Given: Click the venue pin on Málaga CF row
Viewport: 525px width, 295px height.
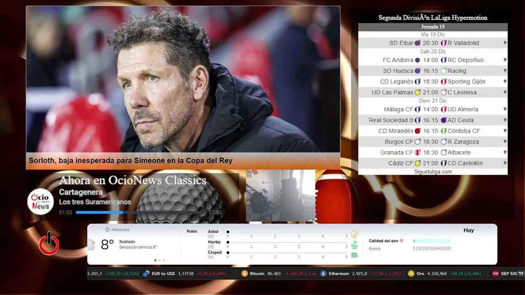Looking at the screenshot, I should [x=505, y=109].
